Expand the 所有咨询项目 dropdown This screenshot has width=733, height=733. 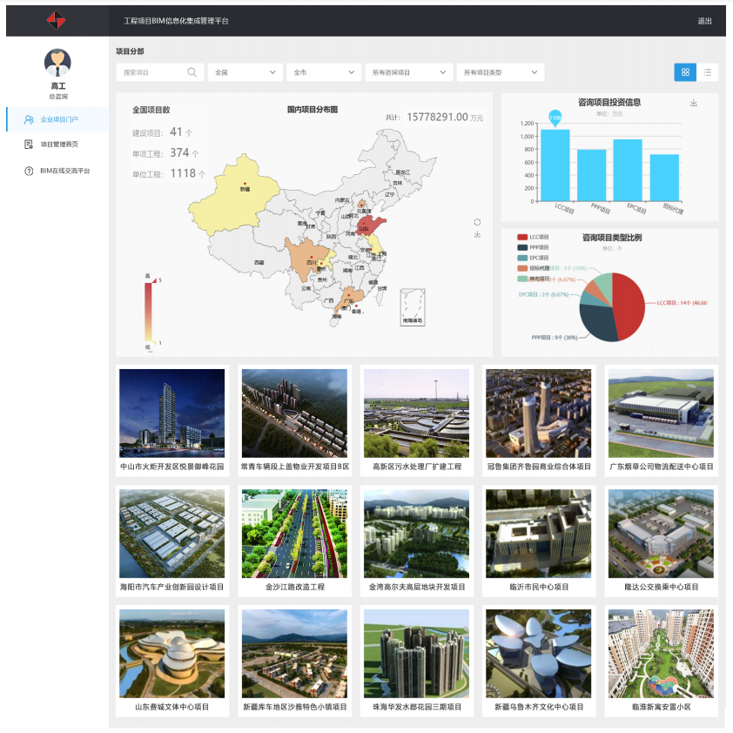point(408,72)
